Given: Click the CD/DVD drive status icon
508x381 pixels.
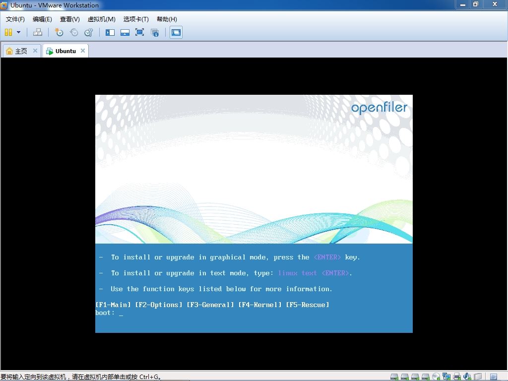Looking at the screenshot, I should (x=436, y=377).
